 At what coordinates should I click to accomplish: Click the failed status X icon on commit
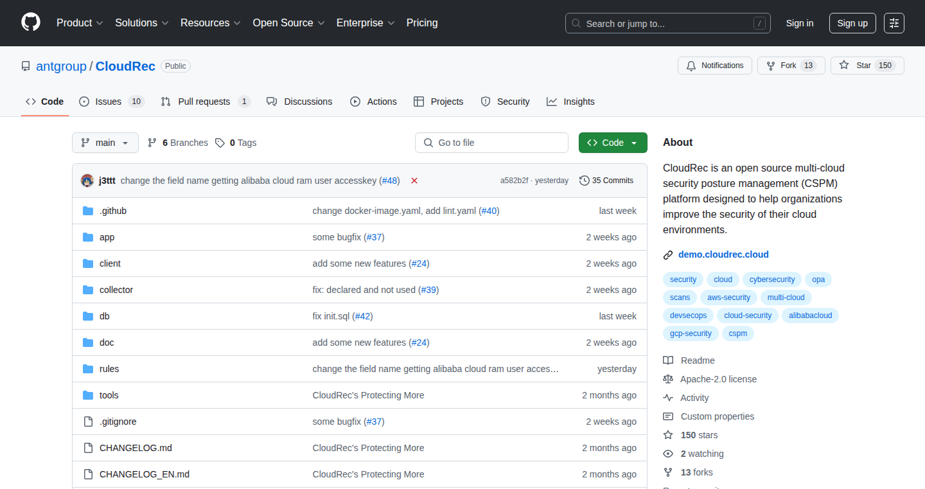414,181
